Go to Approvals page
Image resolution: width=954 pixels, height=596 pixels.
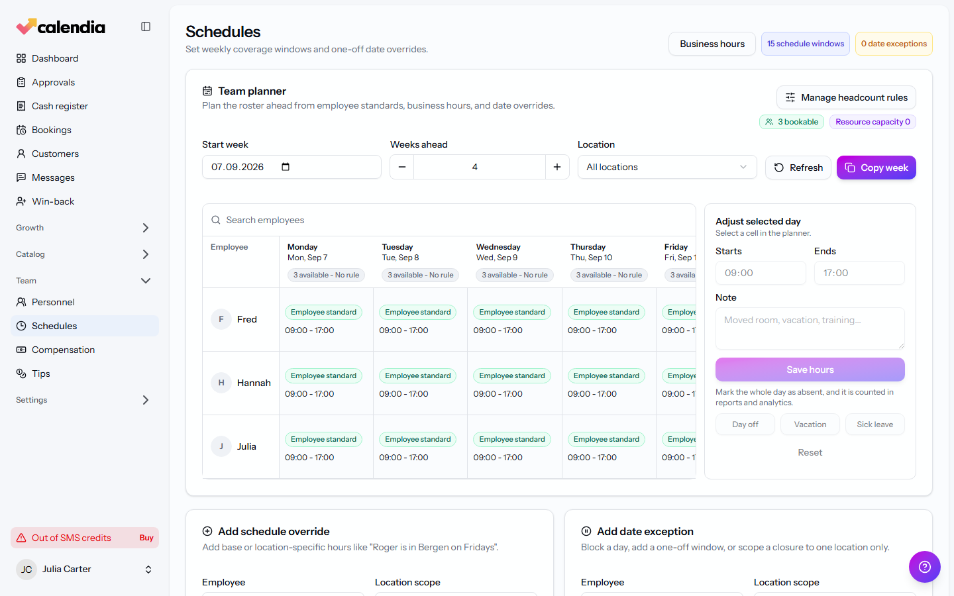coord(85,82)
